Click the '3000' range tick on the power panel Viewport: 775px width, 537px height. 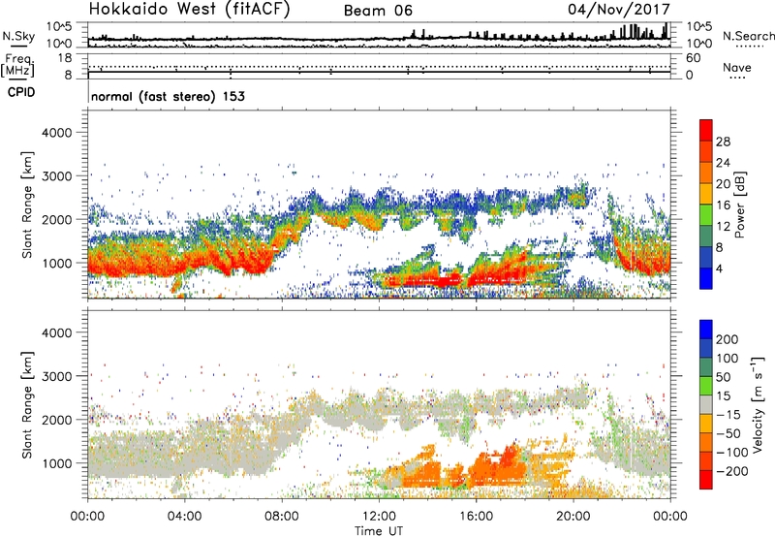coord(57,176)
